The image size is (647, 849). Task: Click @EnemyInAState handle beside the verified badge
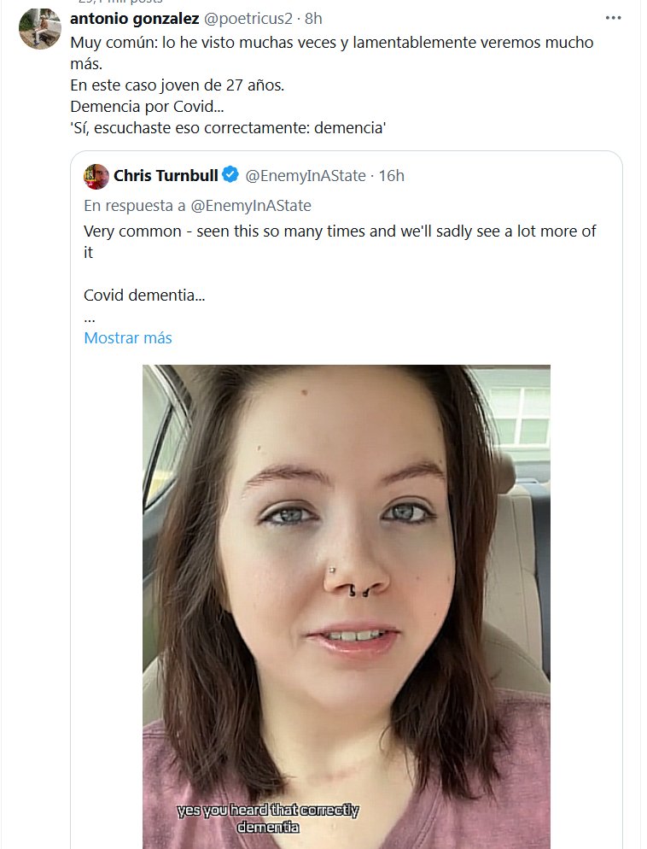click(306, 176)
